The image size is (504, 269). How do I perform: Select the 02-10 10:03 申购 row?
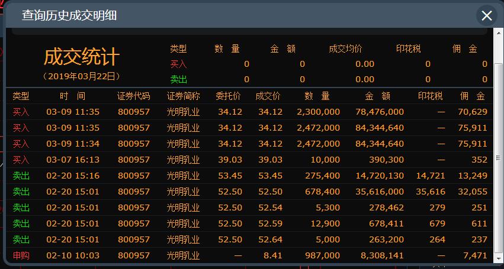click(249, 255)
